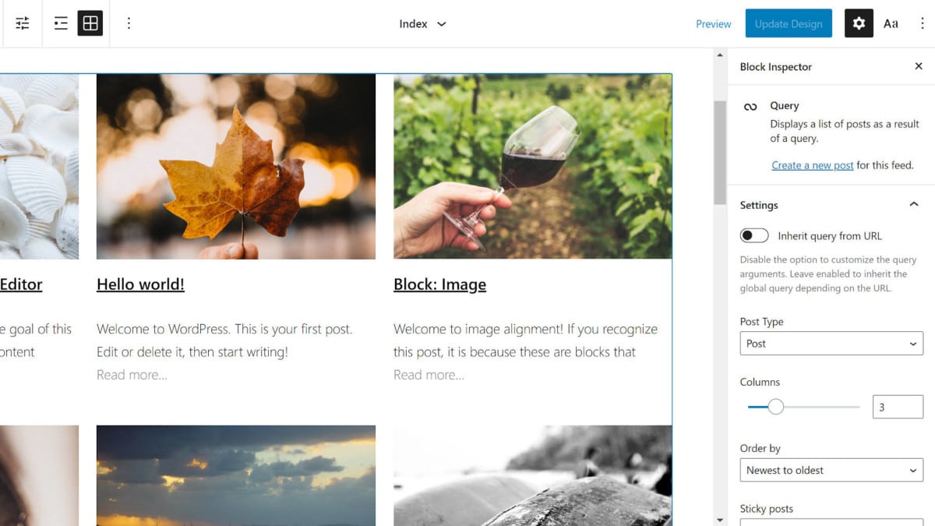This screenshot has height=526, width=935.
Task: Close the Block Inspector panel
Action: tap(919, 66)
